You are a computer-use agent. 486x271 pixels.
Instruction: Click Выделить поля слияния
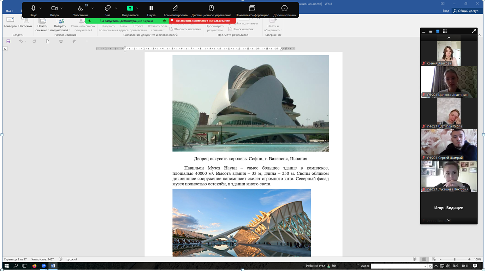(x=108, y=28)
